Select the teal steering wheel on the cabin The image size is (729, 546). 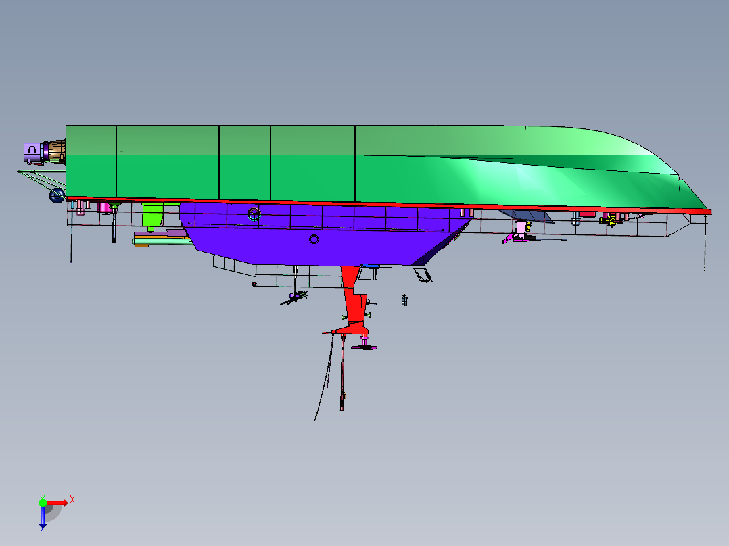(x=254, y=214)
